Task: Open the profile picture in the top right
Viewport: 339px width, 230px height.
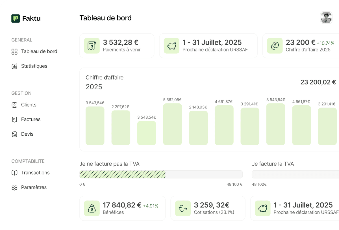Action: click(326, 18)
